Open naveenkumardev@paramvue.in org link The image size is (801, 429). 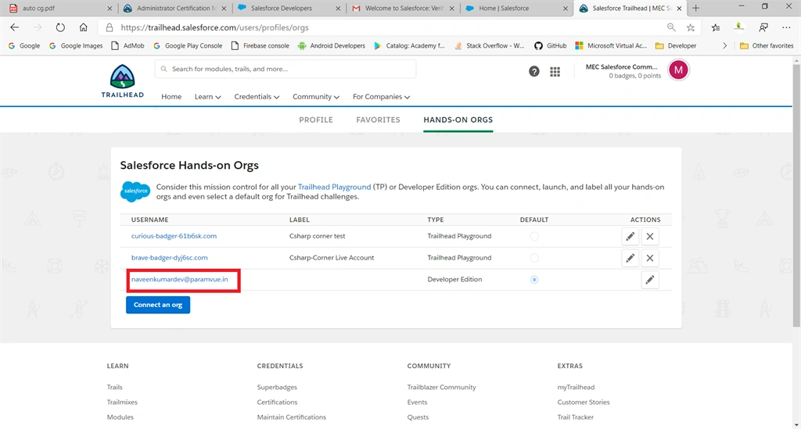point(179,280)
